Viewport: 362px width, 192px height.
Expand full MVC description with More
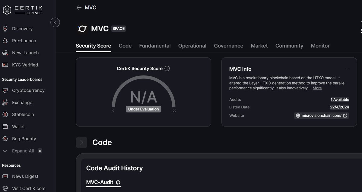(317, 88)
